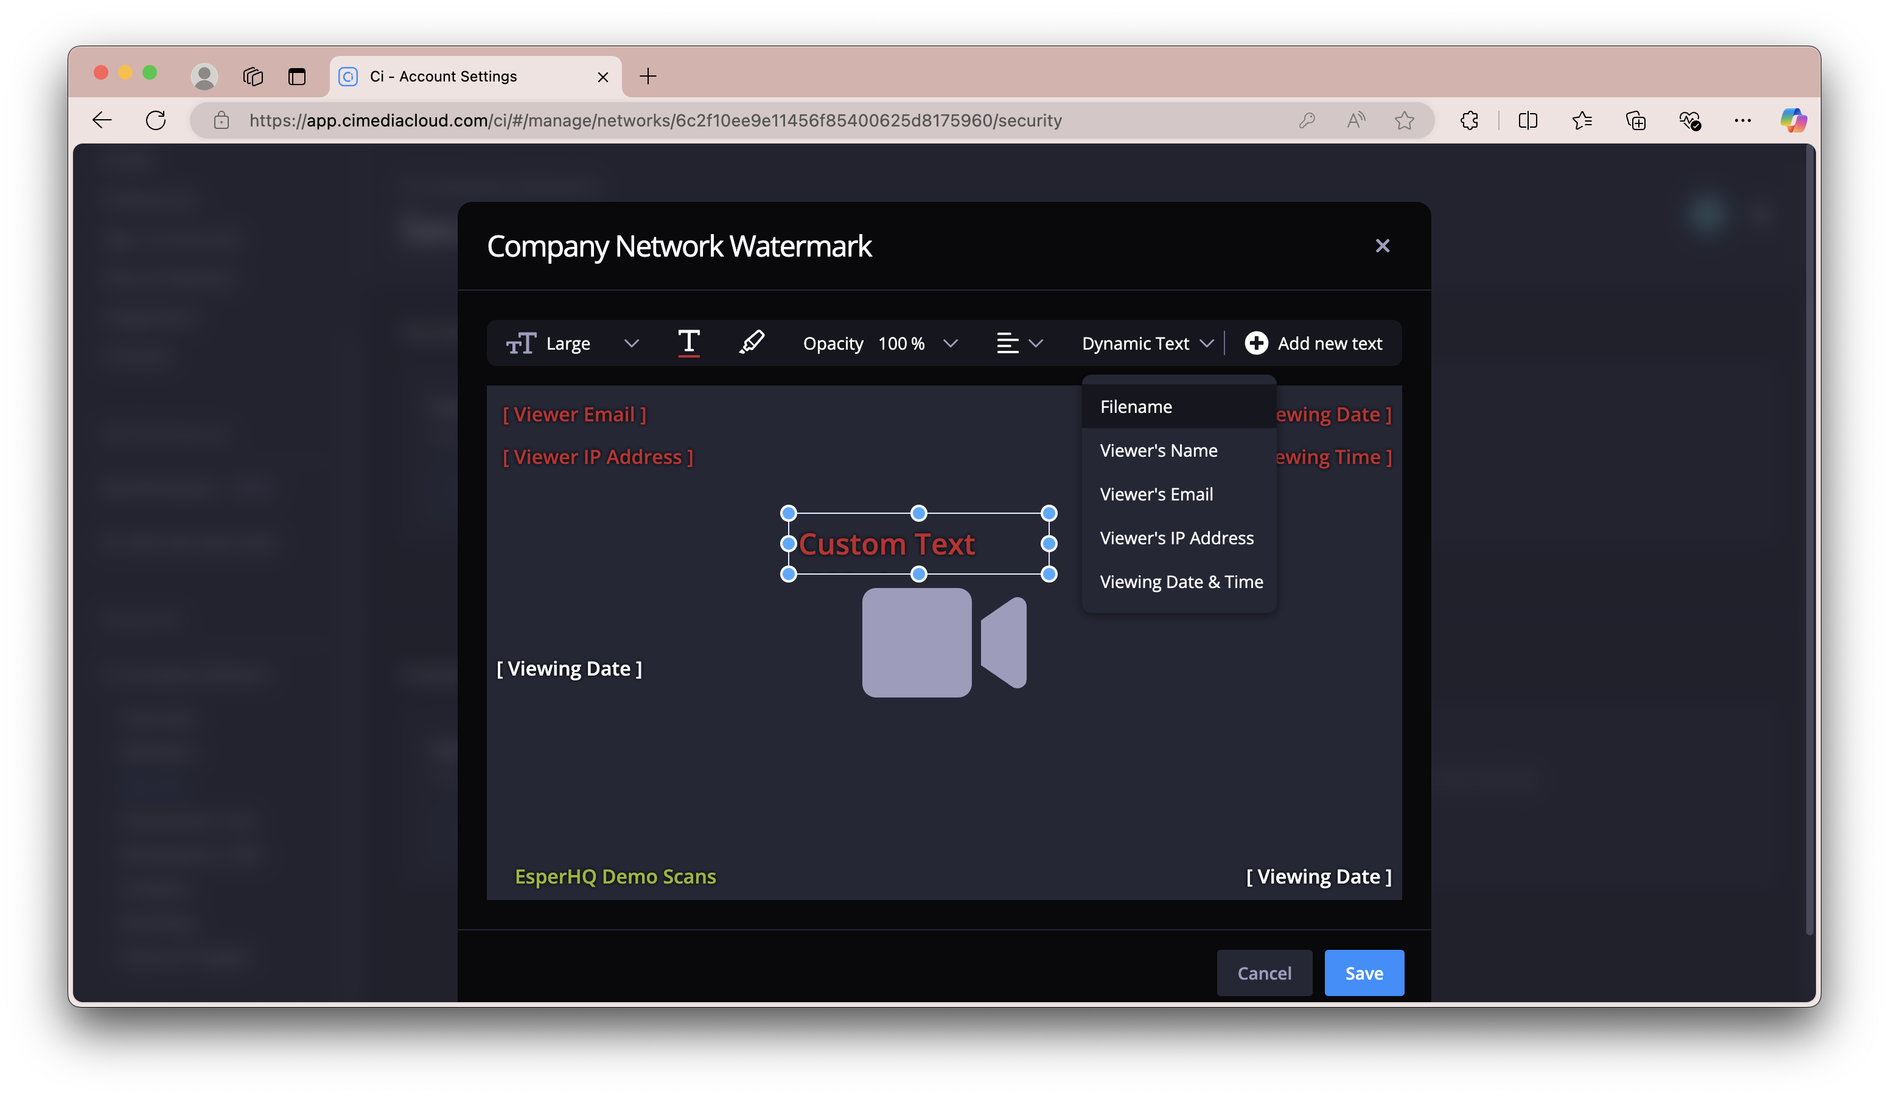Click the browser address bar URL
The image size is (1889, 1097).
655,120
